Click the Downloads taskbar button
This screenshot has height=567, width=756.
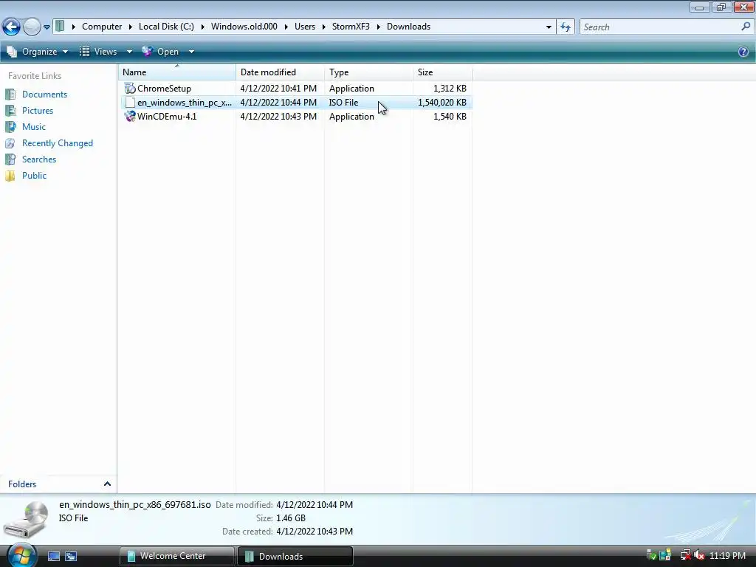(295, 556)
